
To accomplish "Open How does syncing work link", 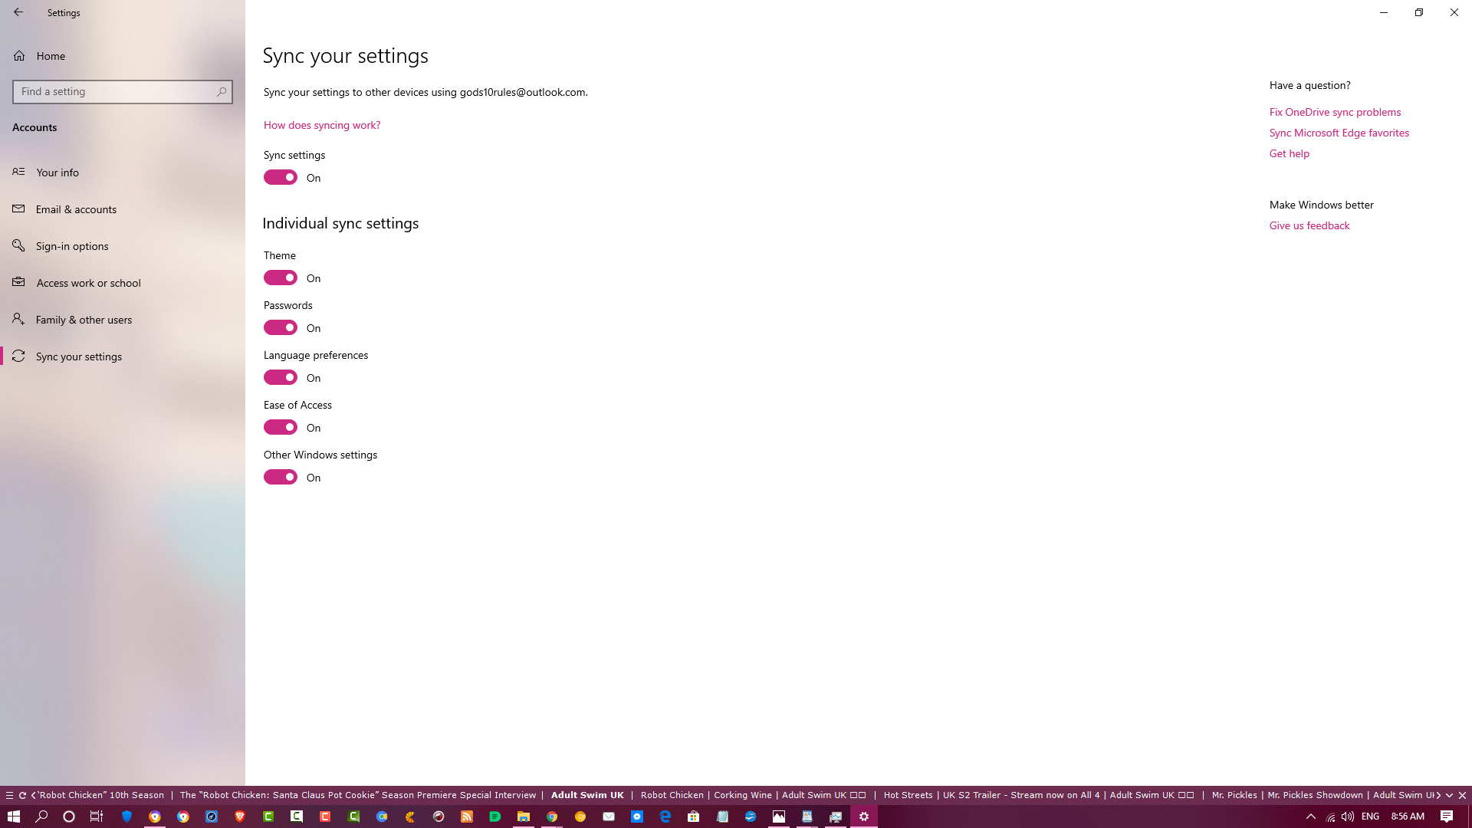I will point(322,125).
